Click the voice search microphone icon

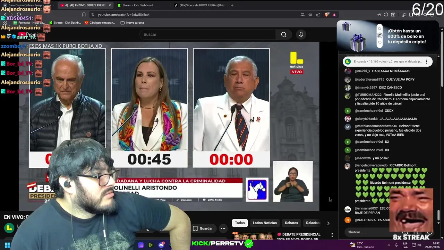click(x=301, y=34)
